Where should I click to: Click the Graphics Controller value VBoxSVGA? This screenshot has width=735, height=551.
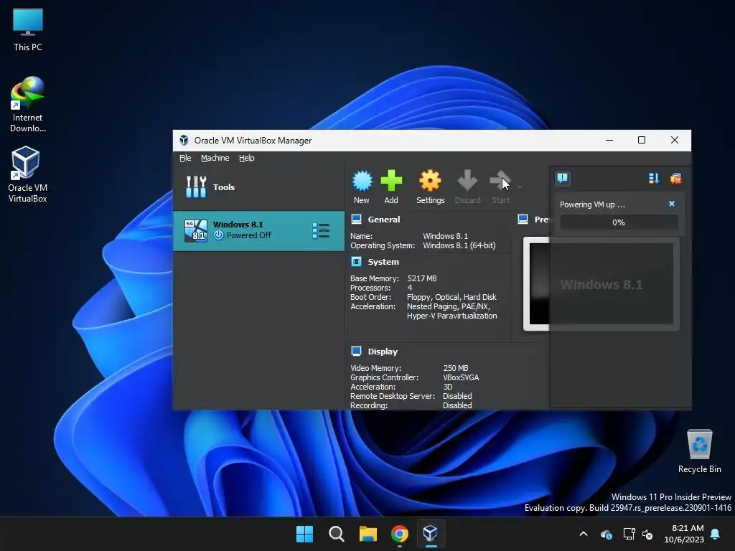(461, 377)
